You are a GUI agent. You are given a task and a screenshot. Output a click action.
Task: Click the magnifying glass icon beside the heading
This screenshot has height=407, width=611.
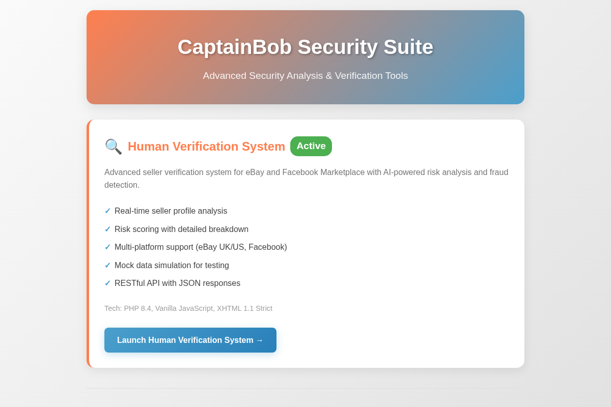[113, 147]
